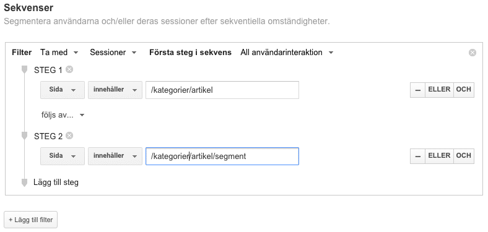Viewport: 488px width, 232px height.
Task: Delete the whole filter using top-right x icon
Action: point(473,53)
